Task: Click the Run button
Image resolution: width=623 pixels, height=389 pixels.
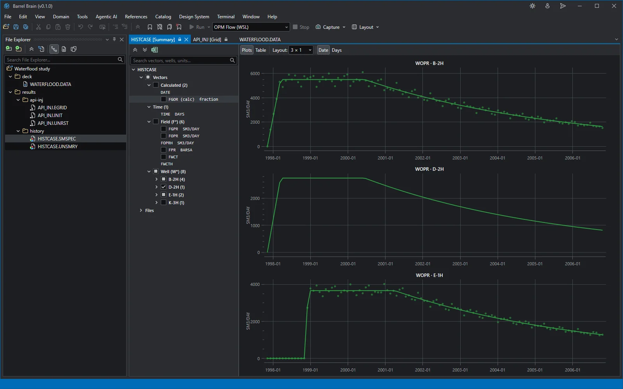Action: tap(197, 27)
